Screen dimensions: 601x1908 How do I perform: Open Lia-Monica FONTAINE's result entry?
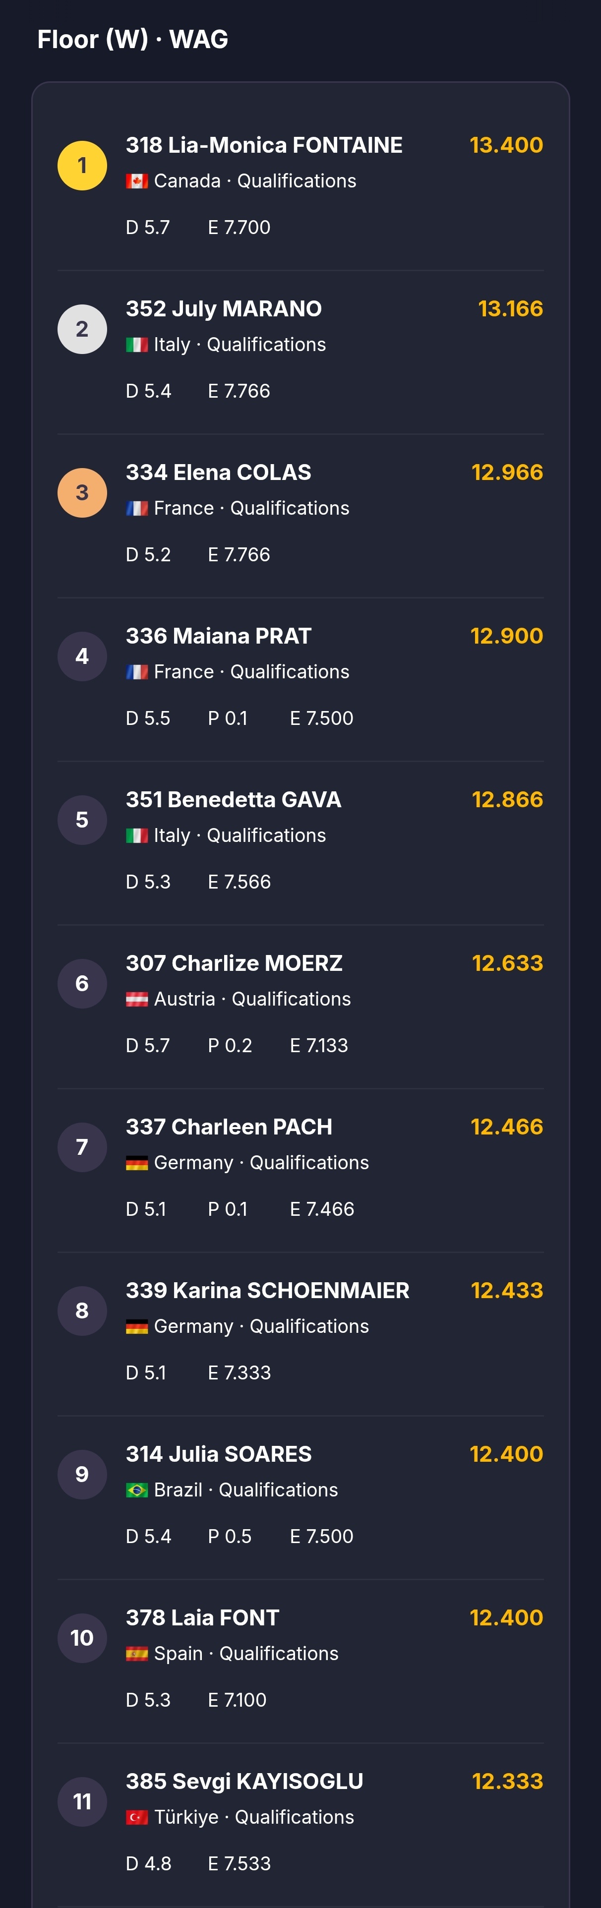[300, 189]
